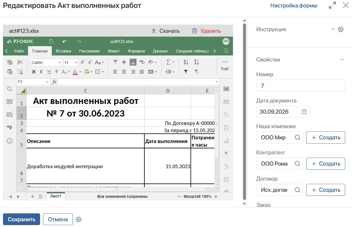Sort ascending from А to Я
The width and height of the screenshot is (352, 227).
(x=186, y=62)
